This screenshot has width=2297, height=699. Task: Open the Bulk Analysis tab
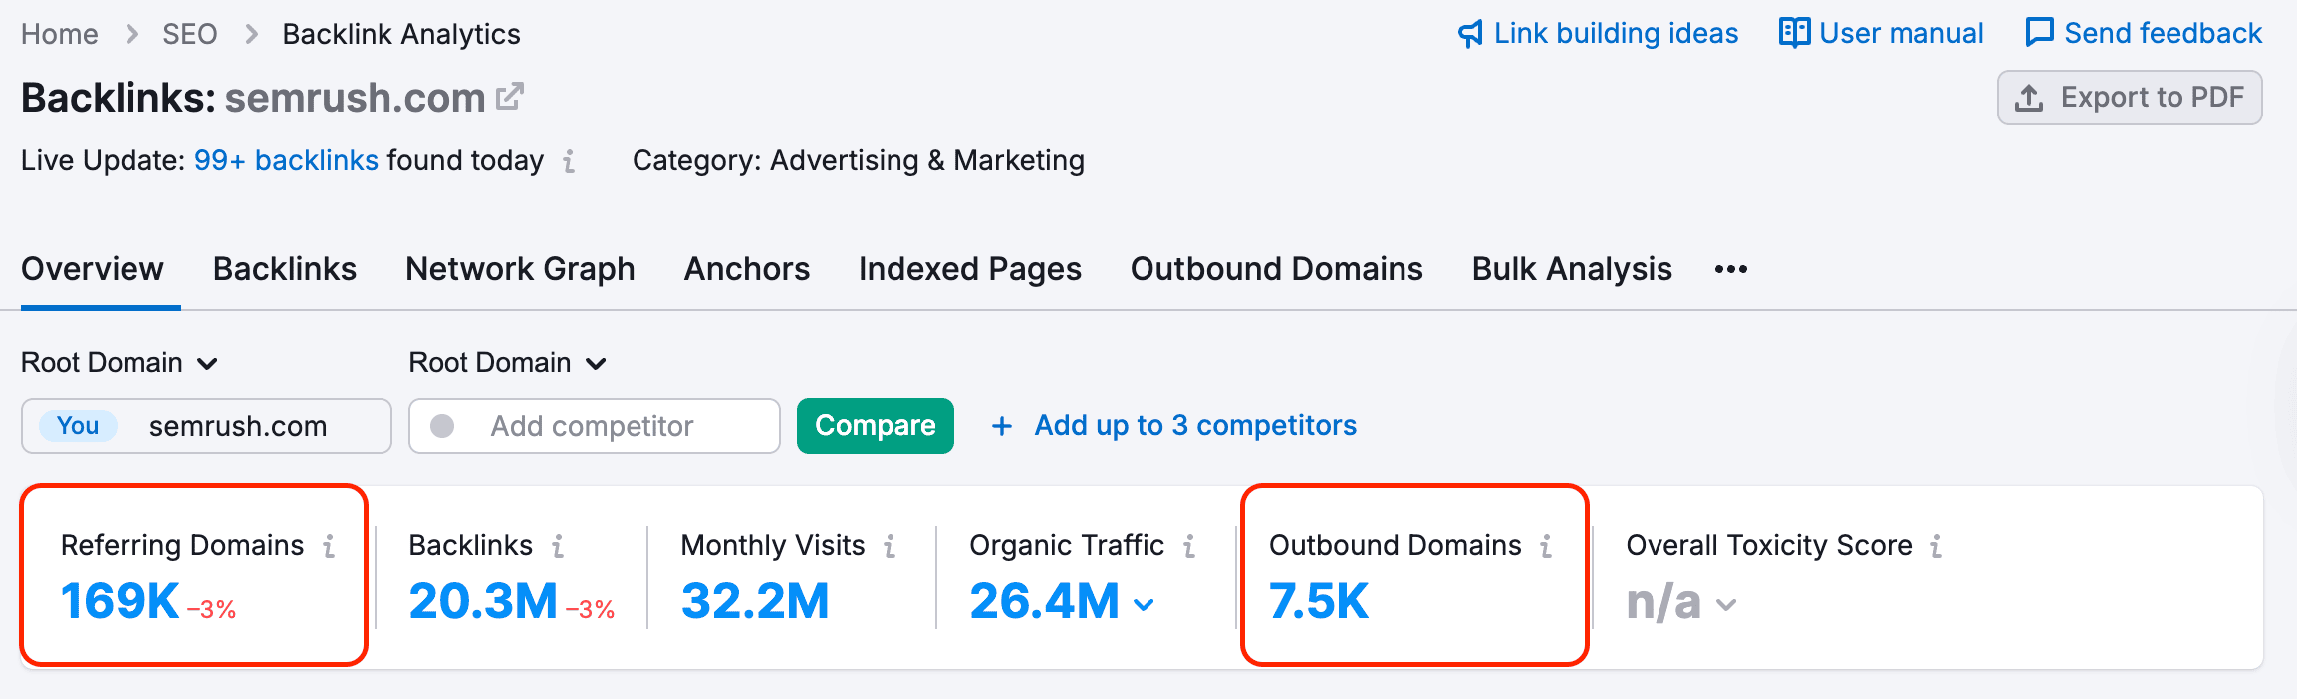1572,269
